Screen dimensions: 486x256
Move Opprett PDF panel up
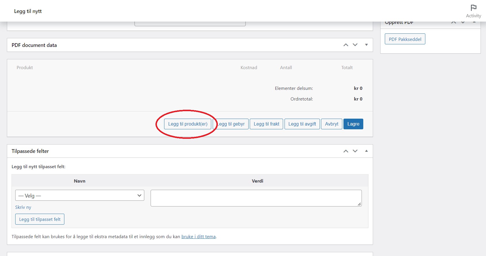(x=454, y=22)
